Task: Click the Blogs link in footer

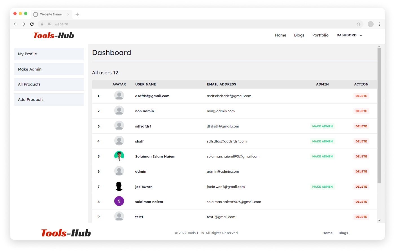Action: (343, 233)
